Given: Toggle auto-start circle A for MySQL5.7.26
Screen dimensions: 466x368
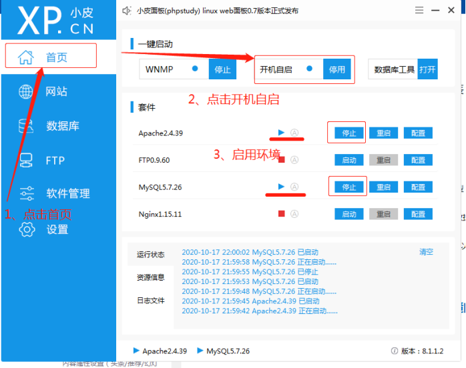Looking at the screenshot, I should pyautogui.click(x=294, y=187).
